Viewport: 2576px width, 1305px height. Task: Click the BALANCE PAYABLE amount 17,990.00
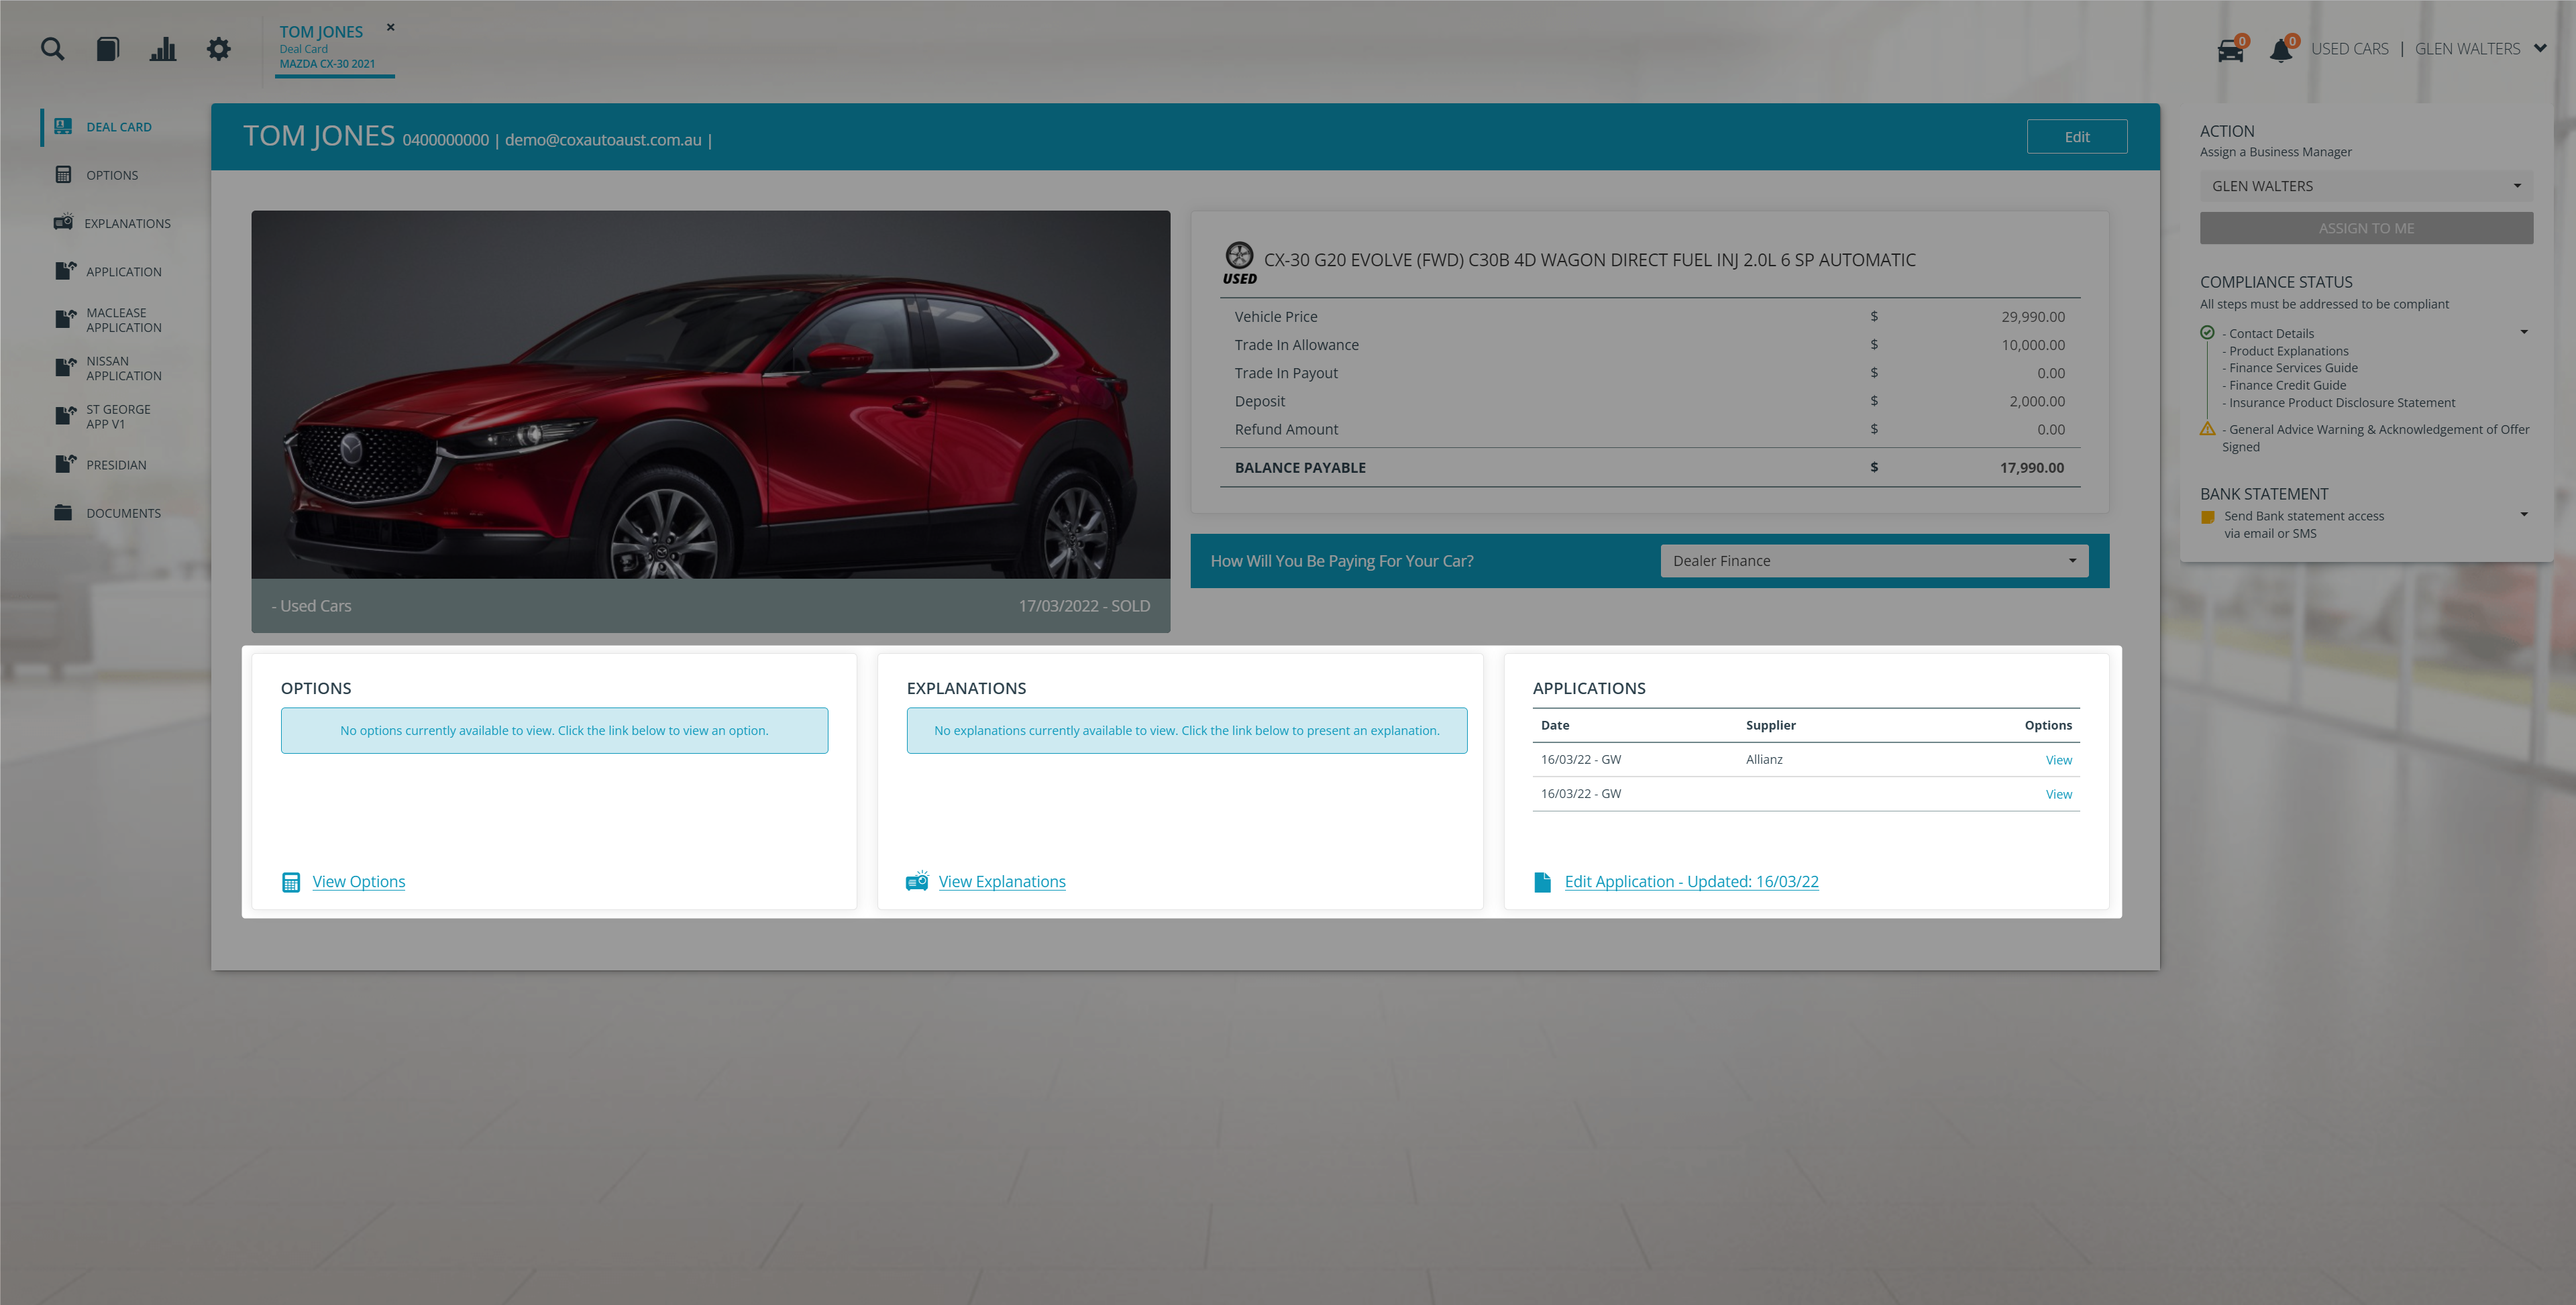(x=2031, y=467)
